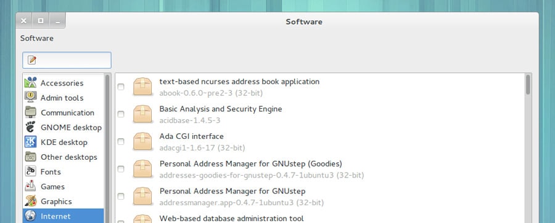This screenshot has width=555, height=223.
Task: Choose the Communication folder icon
Action: click(x=30, y=112)
